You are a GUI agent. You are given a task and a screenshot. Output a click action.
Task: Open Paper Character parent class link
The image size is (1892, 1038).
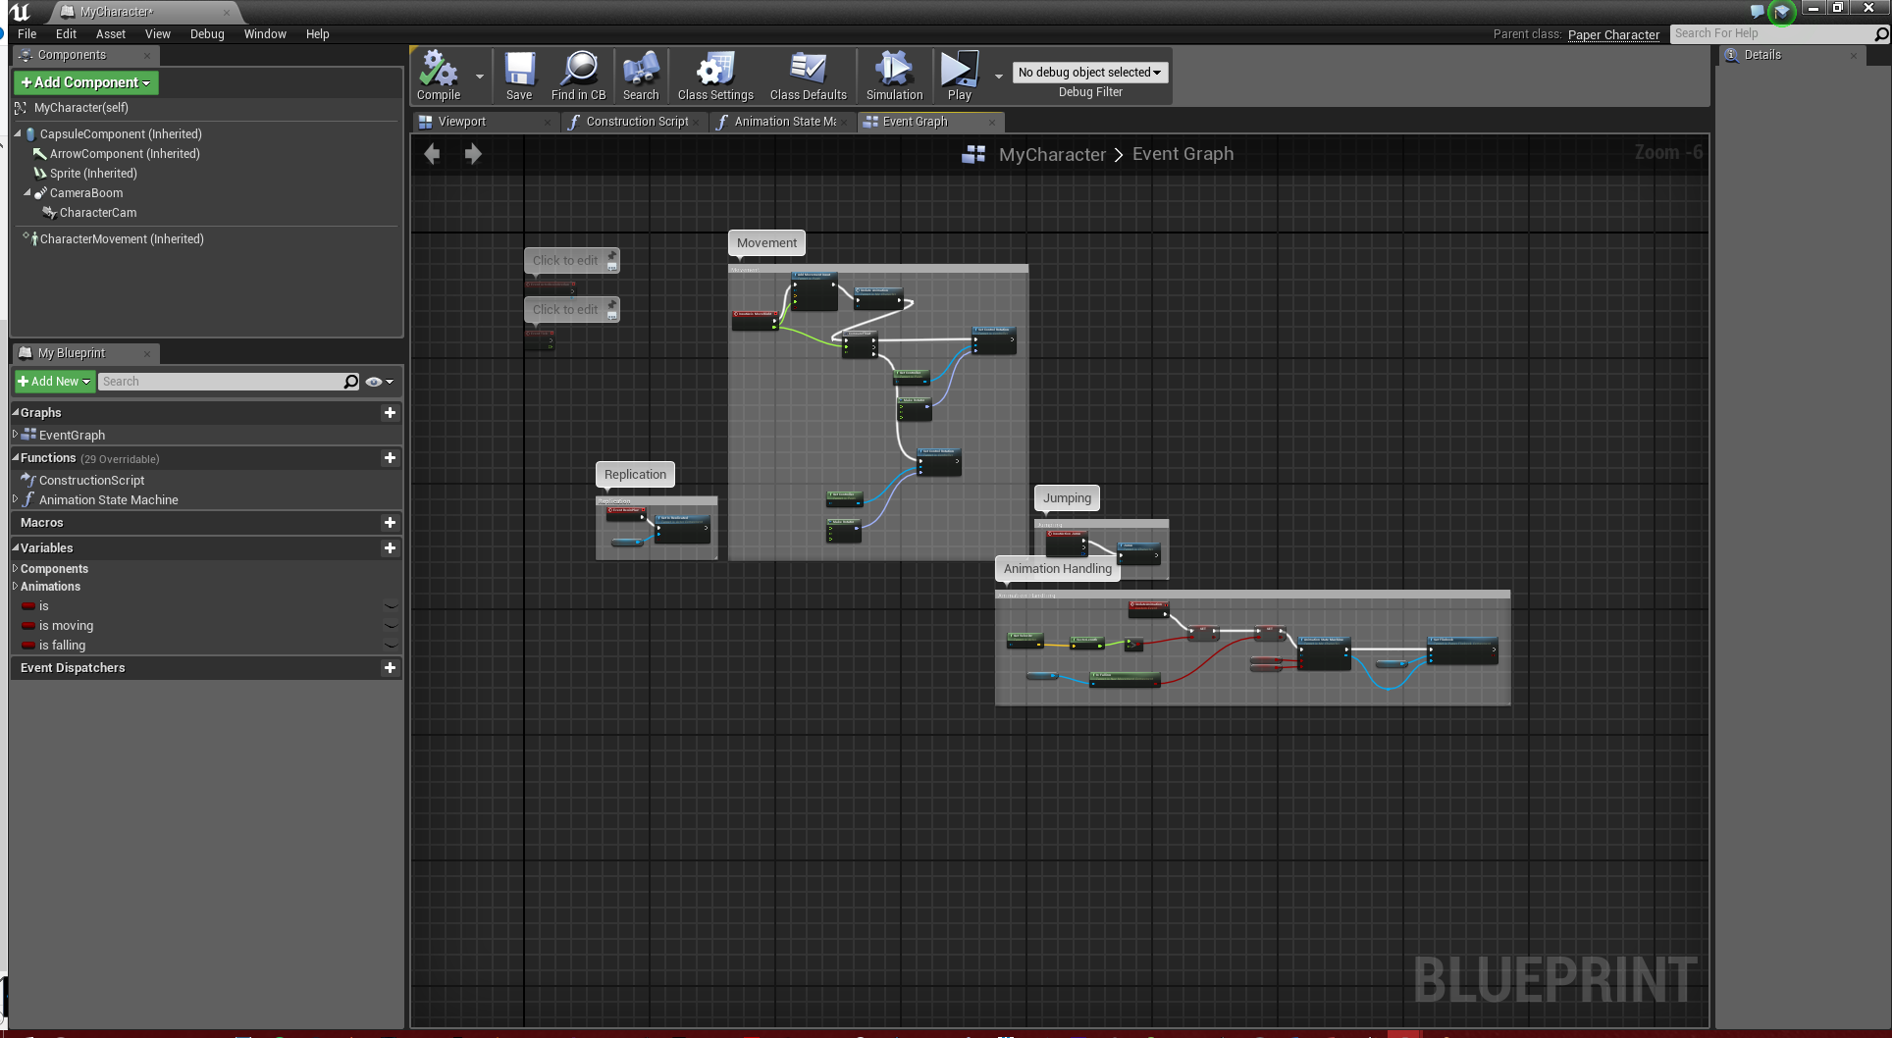coord(1613,34)
